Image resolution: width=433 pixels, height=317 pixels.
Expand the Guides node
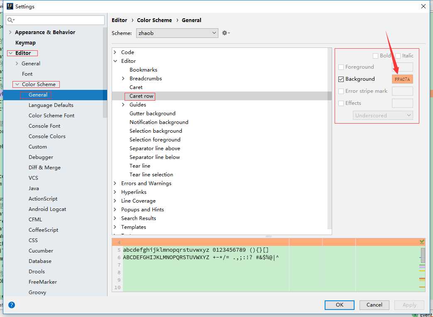[123, 104]
